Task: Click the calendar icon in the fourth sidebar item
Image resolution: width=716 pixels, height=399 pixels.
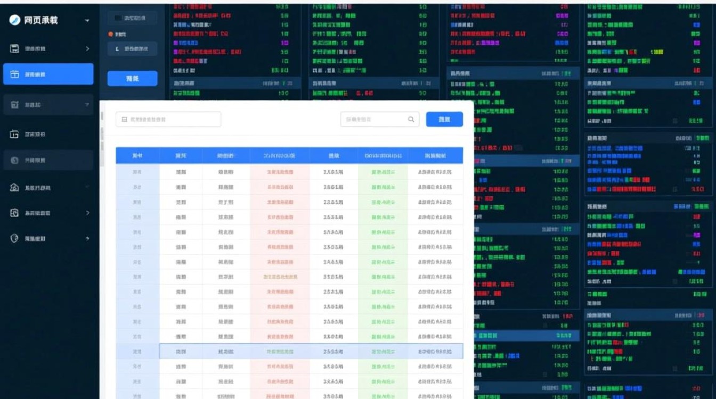Action: coord(15,135)
